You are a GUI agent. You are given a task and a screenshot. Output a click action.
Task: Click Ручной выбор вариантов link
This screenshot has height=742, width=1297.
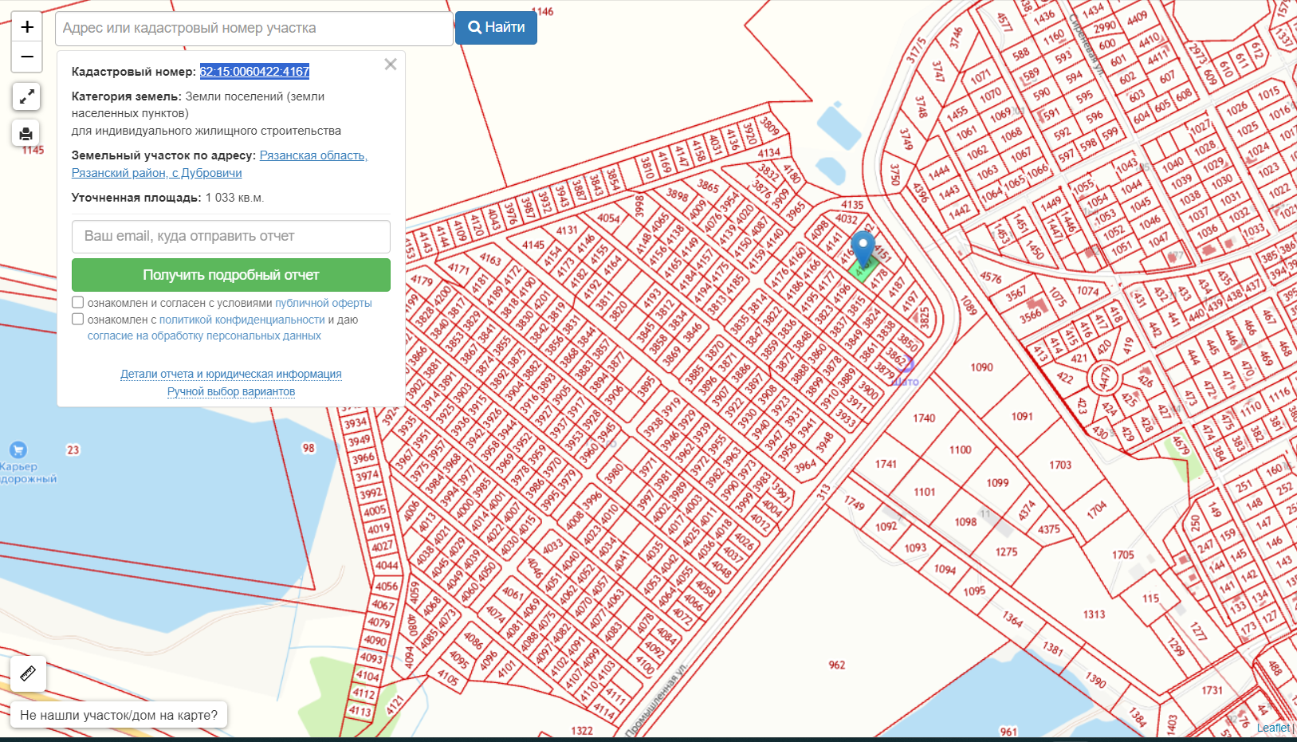(230, 391)
